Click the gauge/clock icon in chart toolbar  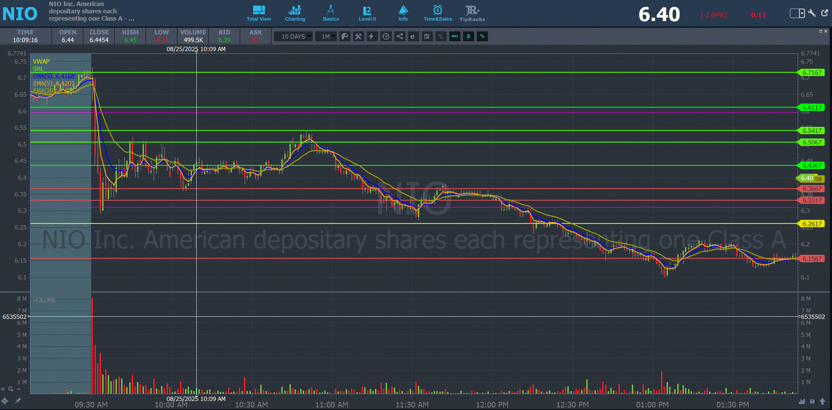click(x=386, y=37)
